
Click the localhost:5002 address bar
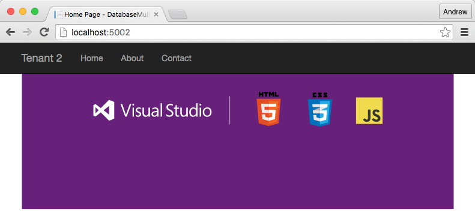click(x=254, y=32)
